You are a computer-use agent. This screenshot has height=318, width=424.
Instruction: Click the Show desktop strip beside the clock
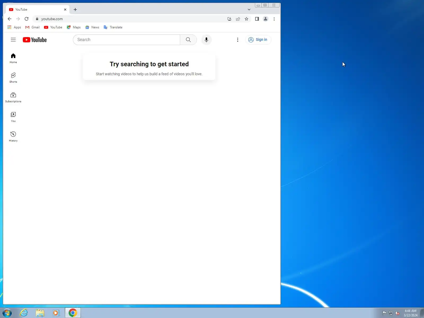[x=422, y=313]
